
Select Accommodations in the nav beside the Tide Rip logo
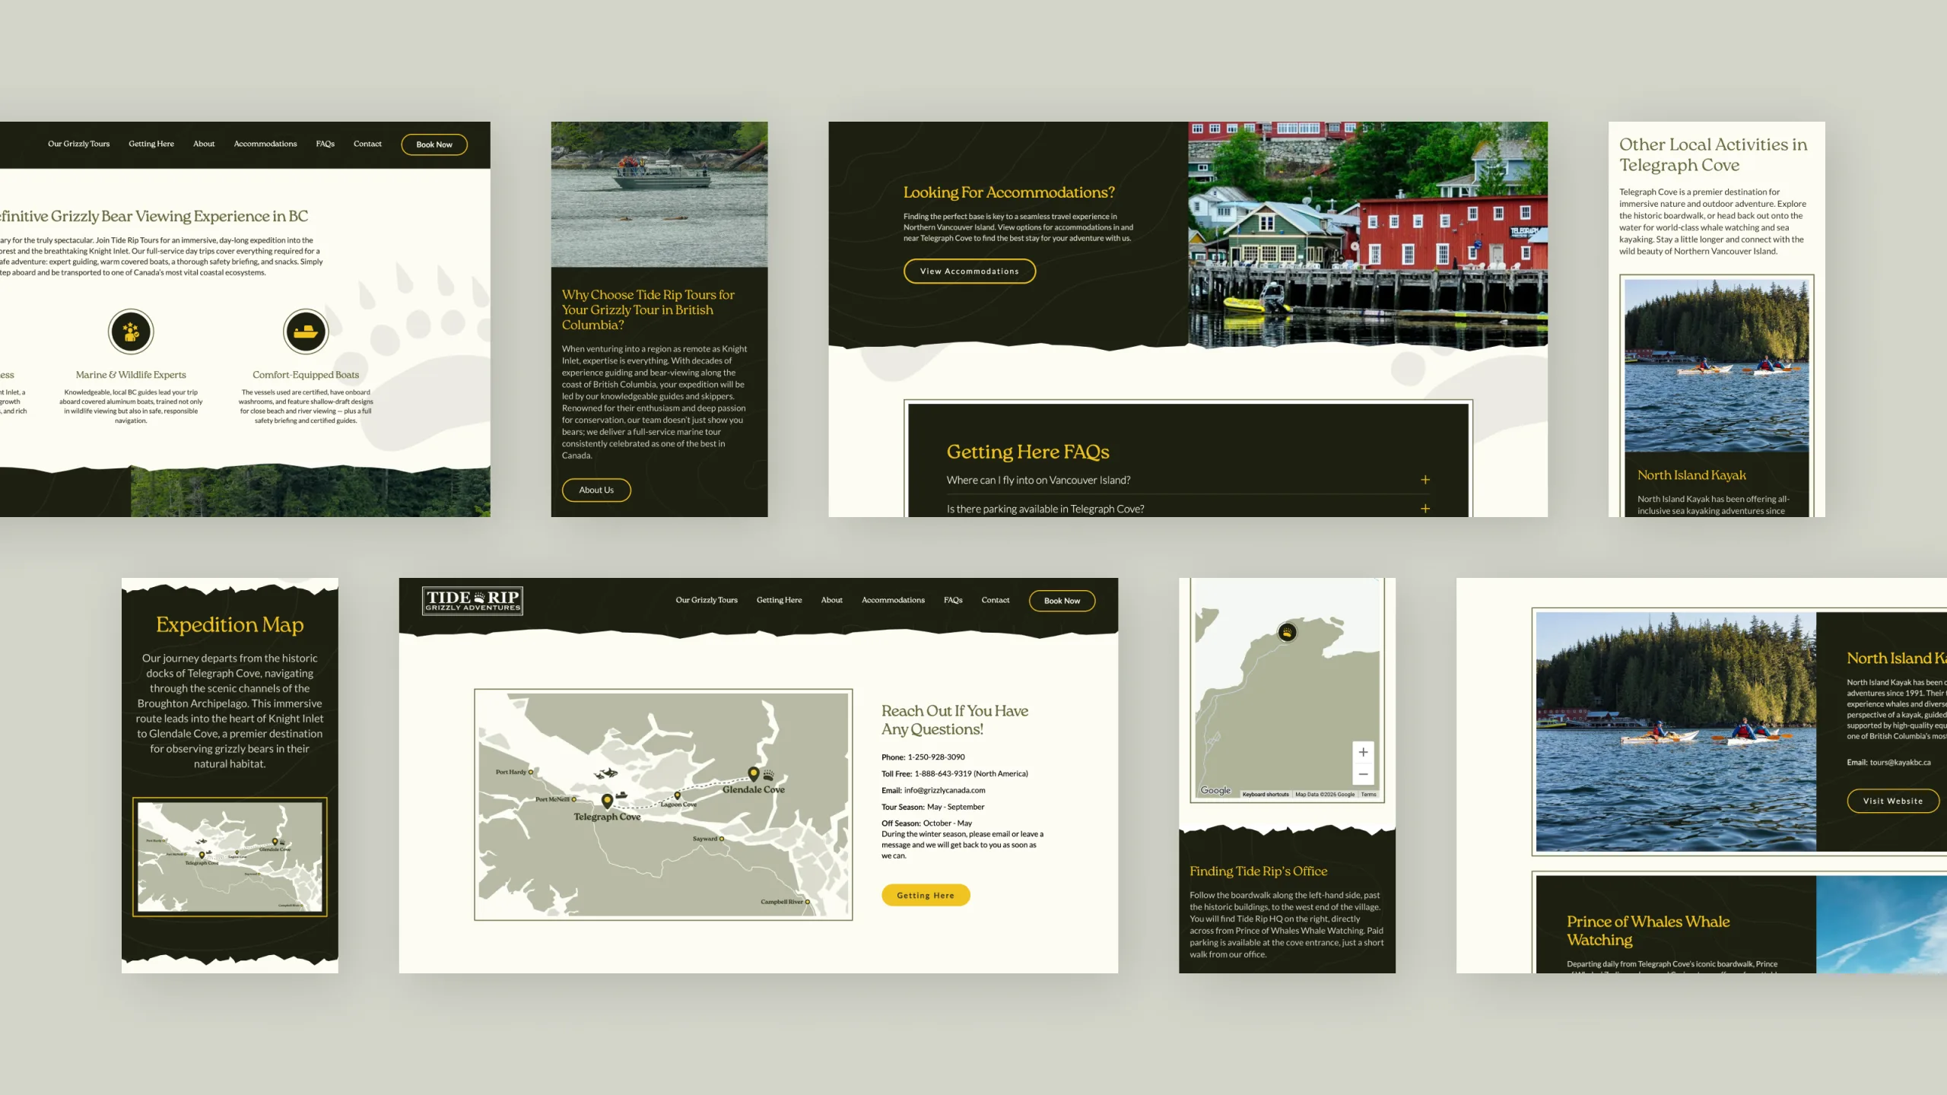pyautogui.click(x=893, y=600)
